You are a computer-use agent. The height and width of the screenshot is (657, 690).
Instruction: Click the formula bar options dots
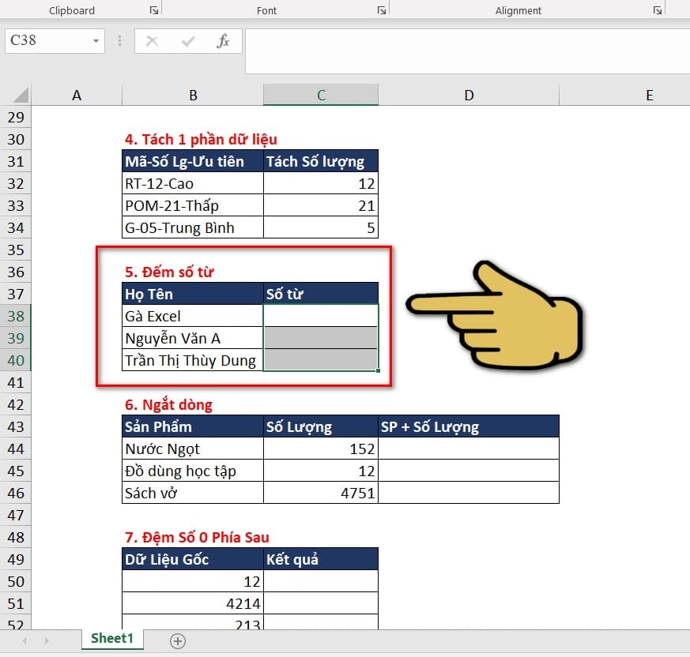(x=119, y=41)
